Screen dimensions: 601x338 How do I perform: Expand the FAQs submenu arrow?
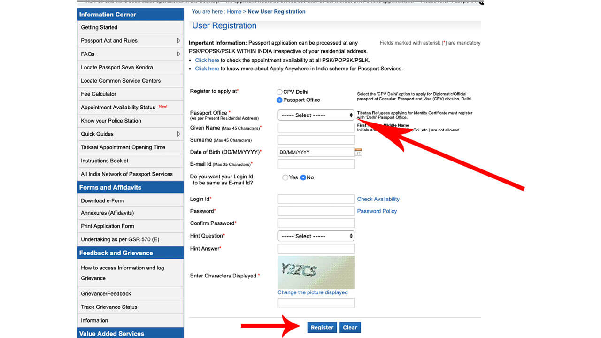tap(178, 54)
